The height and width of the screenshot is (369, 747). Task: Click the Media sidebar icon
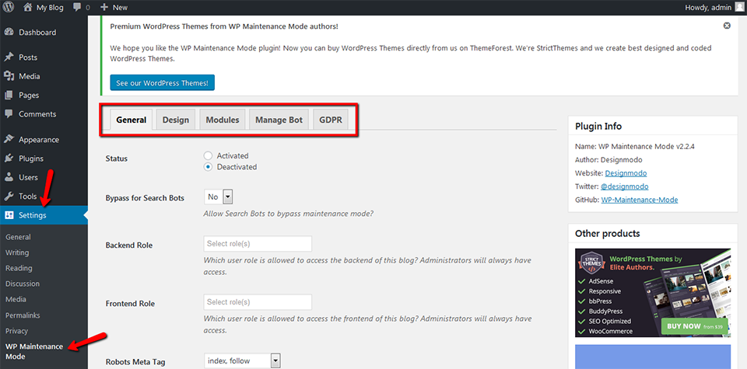coord(9,76)
